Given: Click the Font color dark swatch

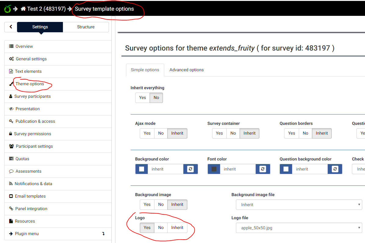Looking at the screenshot, I should pyautogui.click(x=214, y=169).
